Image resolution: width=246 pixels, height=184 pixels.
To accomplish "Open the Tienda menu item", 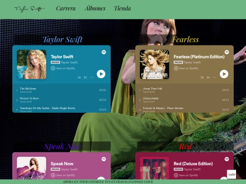I will [x=123, y=8].
